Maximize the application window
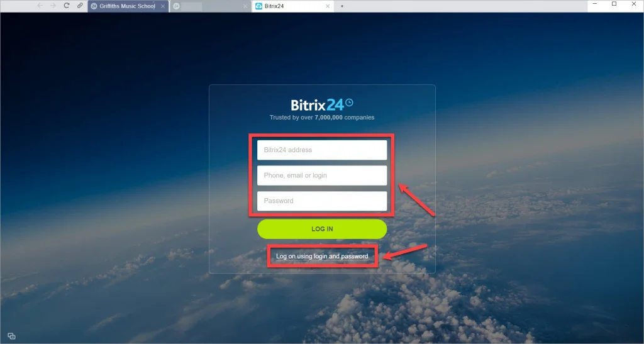This screenshot has width=644, height=344. pos(614,4)
